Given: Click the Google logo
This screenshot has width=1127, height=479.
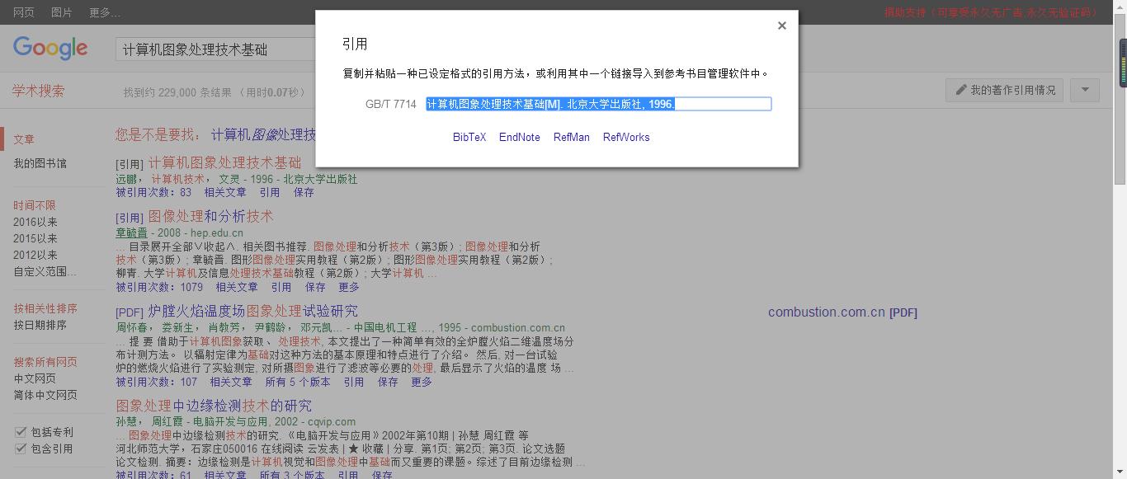Looking at the screenshot, I should tap(50, 49).
